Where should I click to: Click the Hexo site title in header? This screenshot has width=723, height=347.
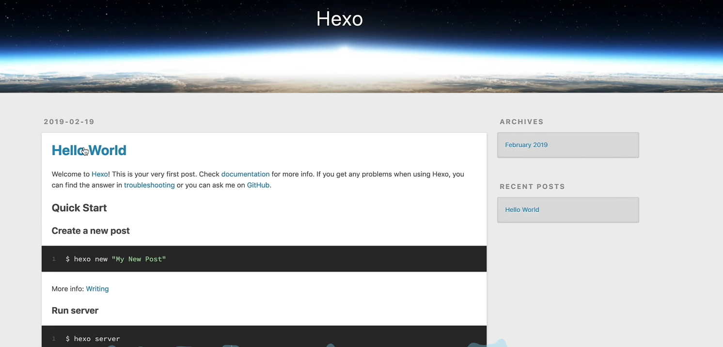[339, 19]
